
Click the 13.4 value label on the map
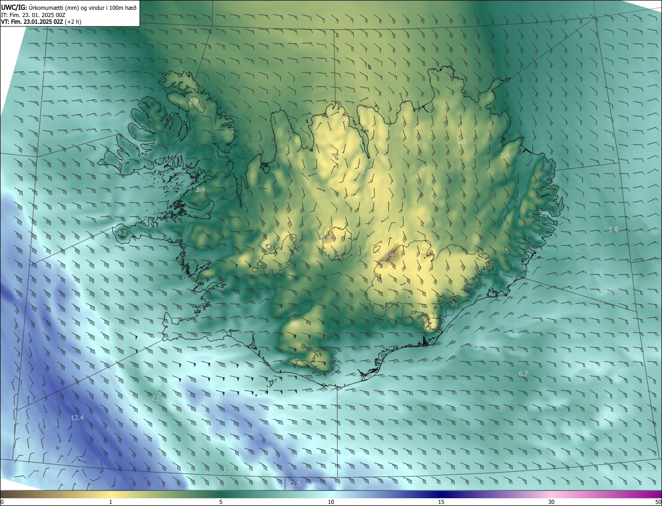tap(78, 418)
